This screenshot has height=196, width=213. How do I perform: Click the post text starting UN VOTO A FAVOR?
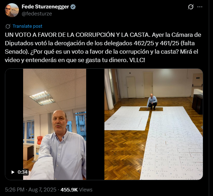[x=103, y=47]
